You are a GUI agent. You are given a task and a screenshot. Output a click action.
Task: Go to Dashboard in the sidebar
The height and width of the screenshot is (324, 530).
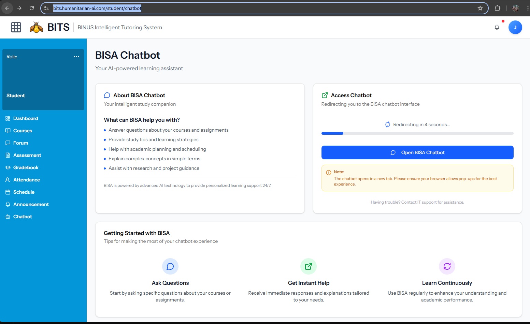pos(26,118)
